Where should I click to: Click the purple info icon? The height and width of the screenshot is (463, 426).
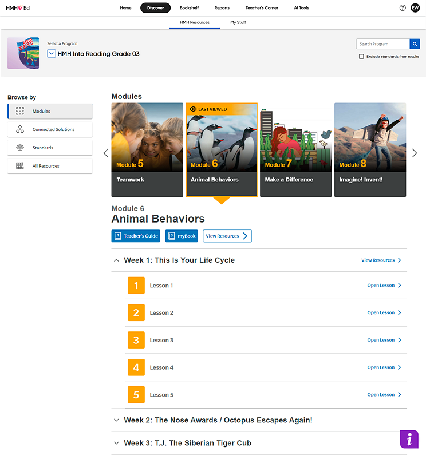tap(409, 439)
